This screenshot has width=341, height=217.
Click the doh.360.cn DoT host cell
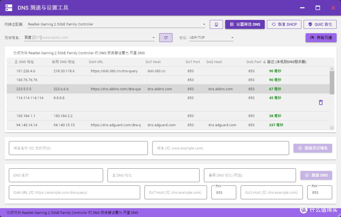(156, 71)
